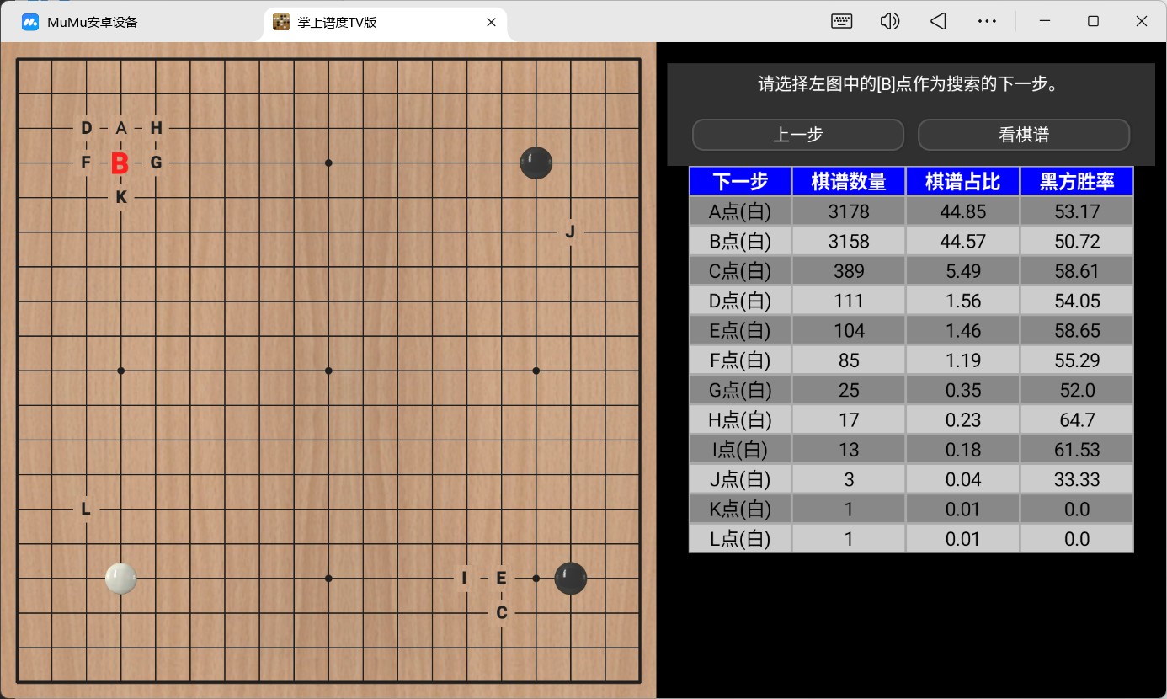This screenshot has height=699, width=1167.
Task: Switch to the MuMu安卓设备 tab
Action: pos(93,23)
